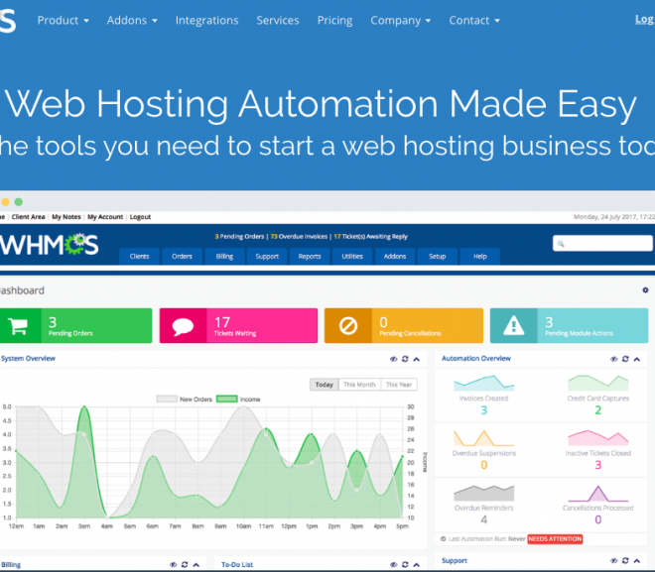Open the Utilities menu tab
655x572 pixels.
(x=352, y=256)
